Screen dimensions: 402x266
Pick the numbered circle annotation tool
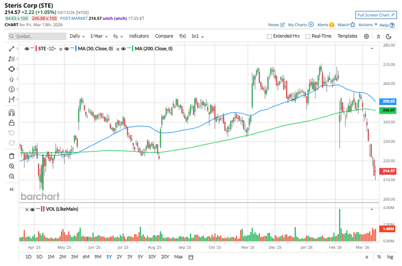click(x=12, y=89)
